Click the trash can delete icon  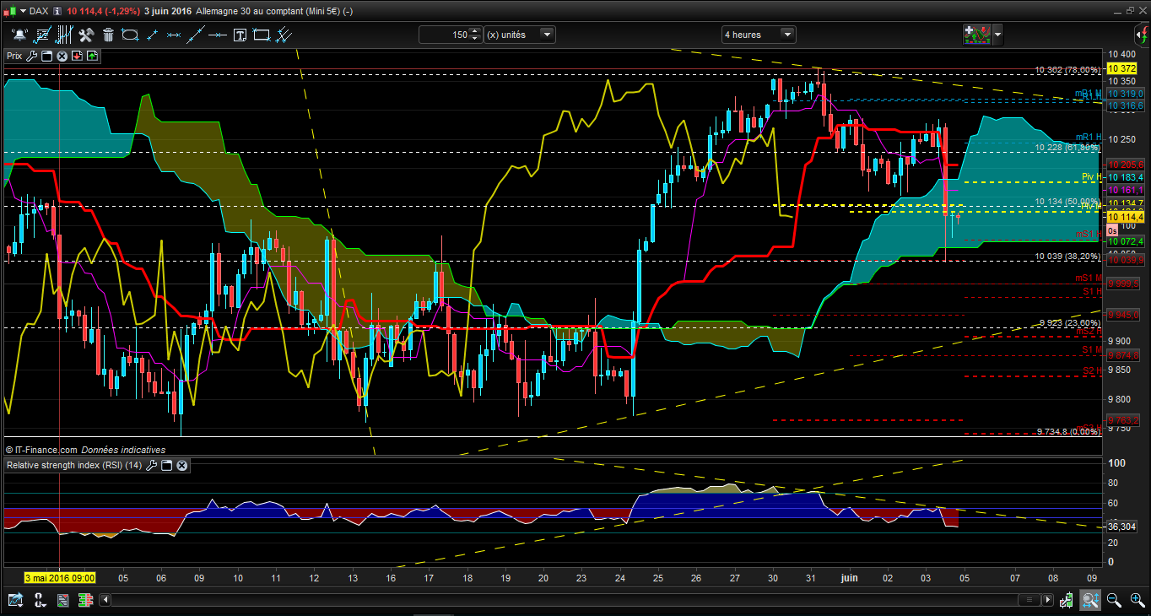[108, 35]
